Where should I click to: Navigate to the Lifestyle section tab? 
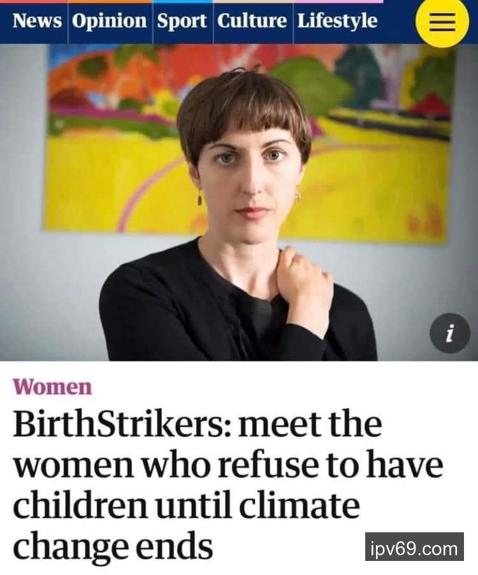click(x=337, y=21)
